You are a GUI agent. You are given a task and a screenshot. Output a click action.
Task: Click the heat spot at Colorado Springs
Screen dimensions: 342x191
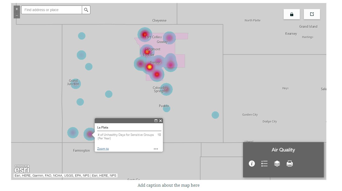pyautogui.click(x=166, y=89)
